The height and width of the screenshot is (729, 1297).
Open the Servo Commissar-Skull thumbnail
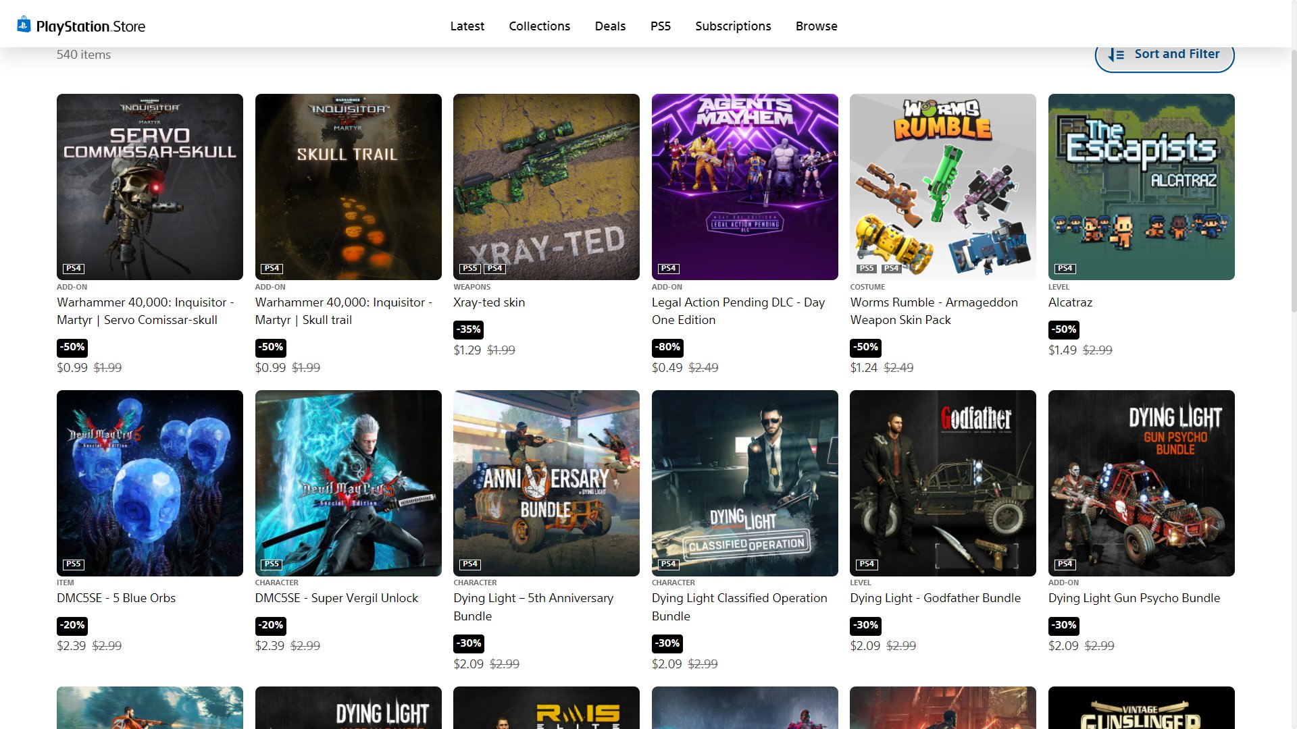[x=149, y=186]
